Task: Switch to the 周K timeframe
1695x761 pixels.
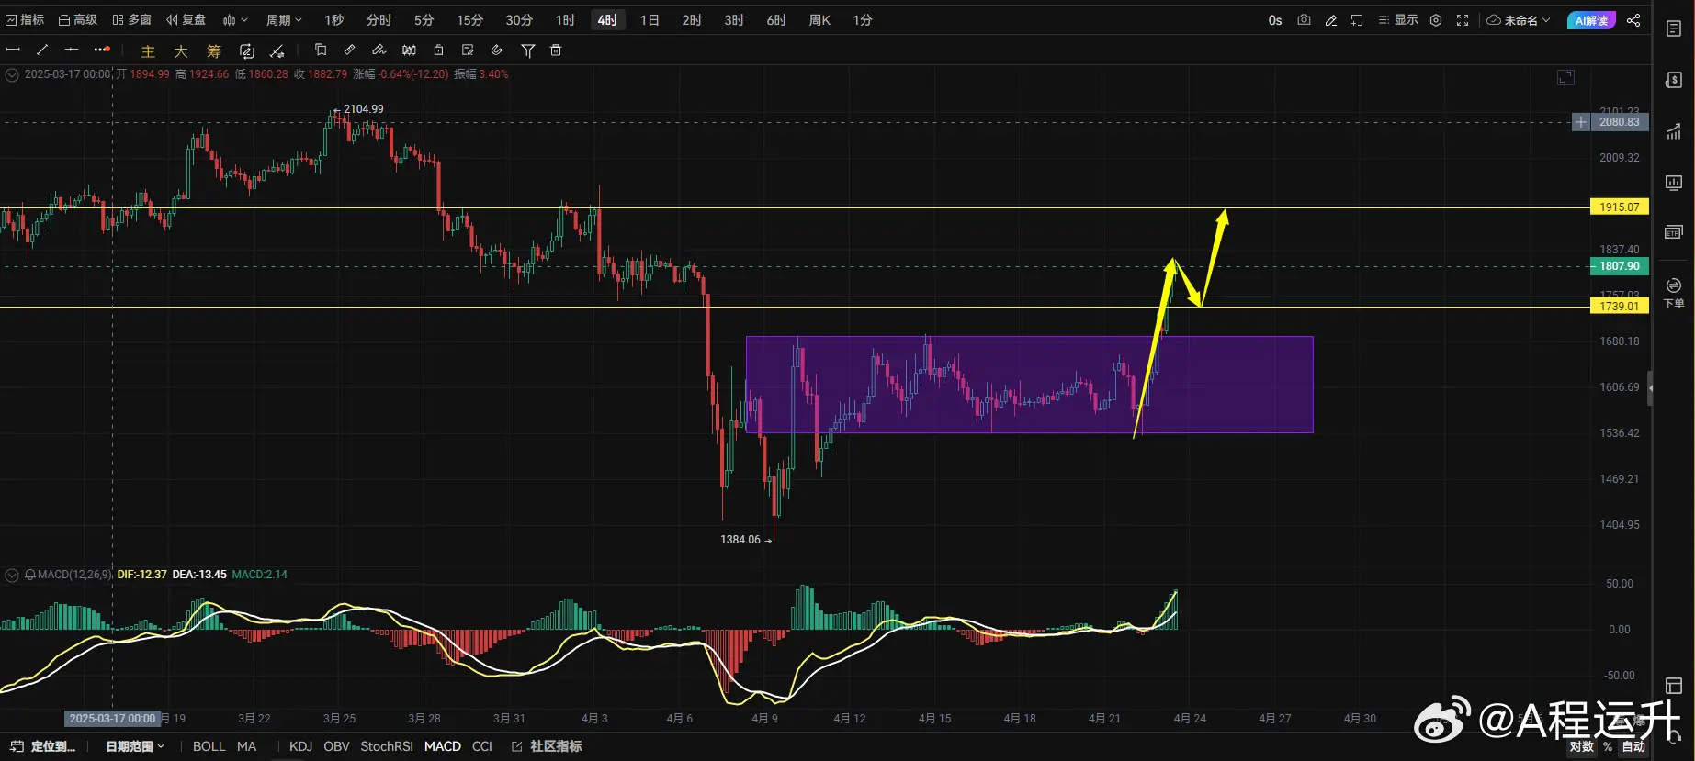Action: 819,20
